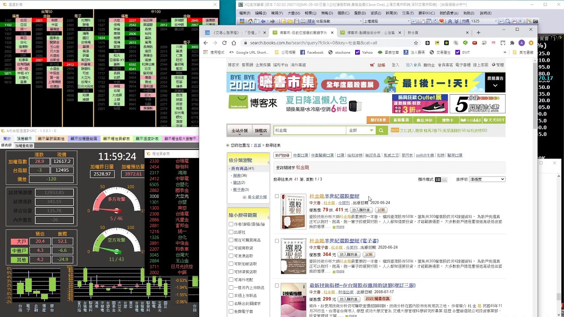Click the 旗艦店 button
The width and height of the screenshot is (564, 317).
pos(261,131)
